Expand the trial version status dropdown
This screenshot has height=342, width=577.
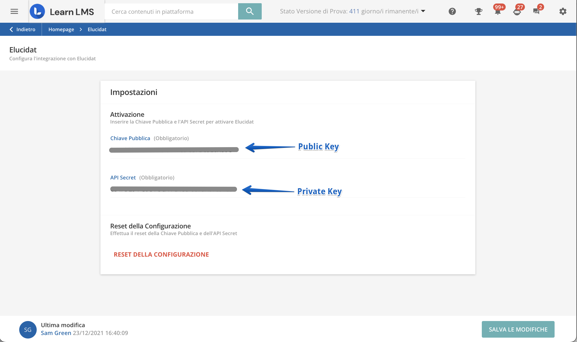pos(423,11)
